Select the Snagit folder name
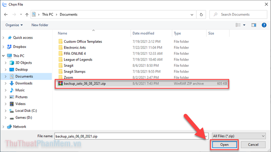Screen dimensions: 271x152 (x=69, y=66)
